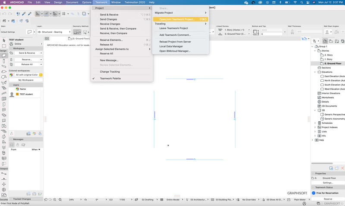Click the user avatar of TEST student

pyautogui.click(x=12, y=94)
